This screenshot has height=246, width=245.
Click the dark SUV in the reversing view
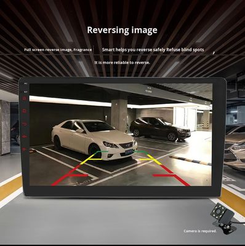pyautogui.click(x=160, y=129)
